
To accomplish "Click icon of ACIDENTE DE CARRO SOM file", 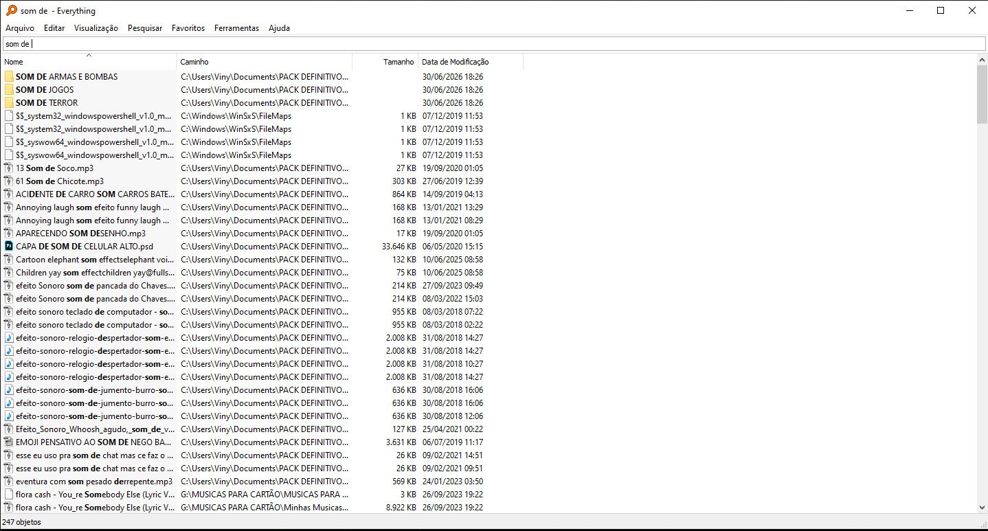I will coord(9,194).
